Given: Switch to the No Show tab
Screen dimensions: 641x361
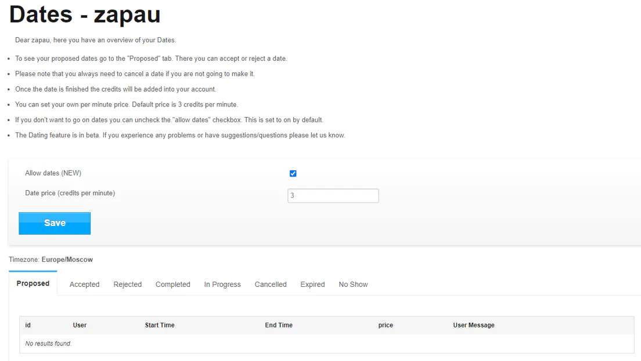Looking at the screenshot, I should coord(353,285).
